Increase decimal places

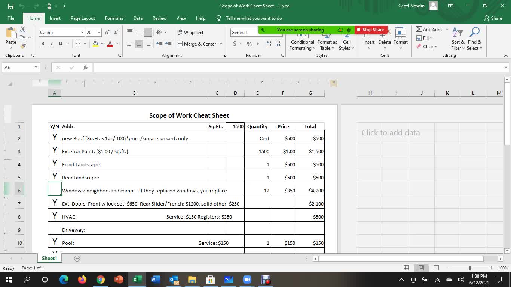pos(269,44)
